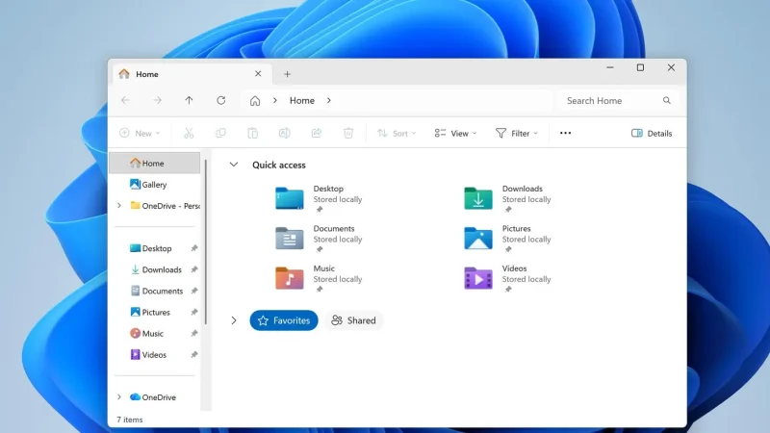Click the 7 items status text
This screenshot has width=770, height=433.
coord(130,420)
